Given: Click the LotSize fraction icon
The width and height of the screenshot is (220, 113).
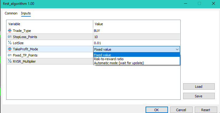Looking at the screenshot, I should 10,43.
